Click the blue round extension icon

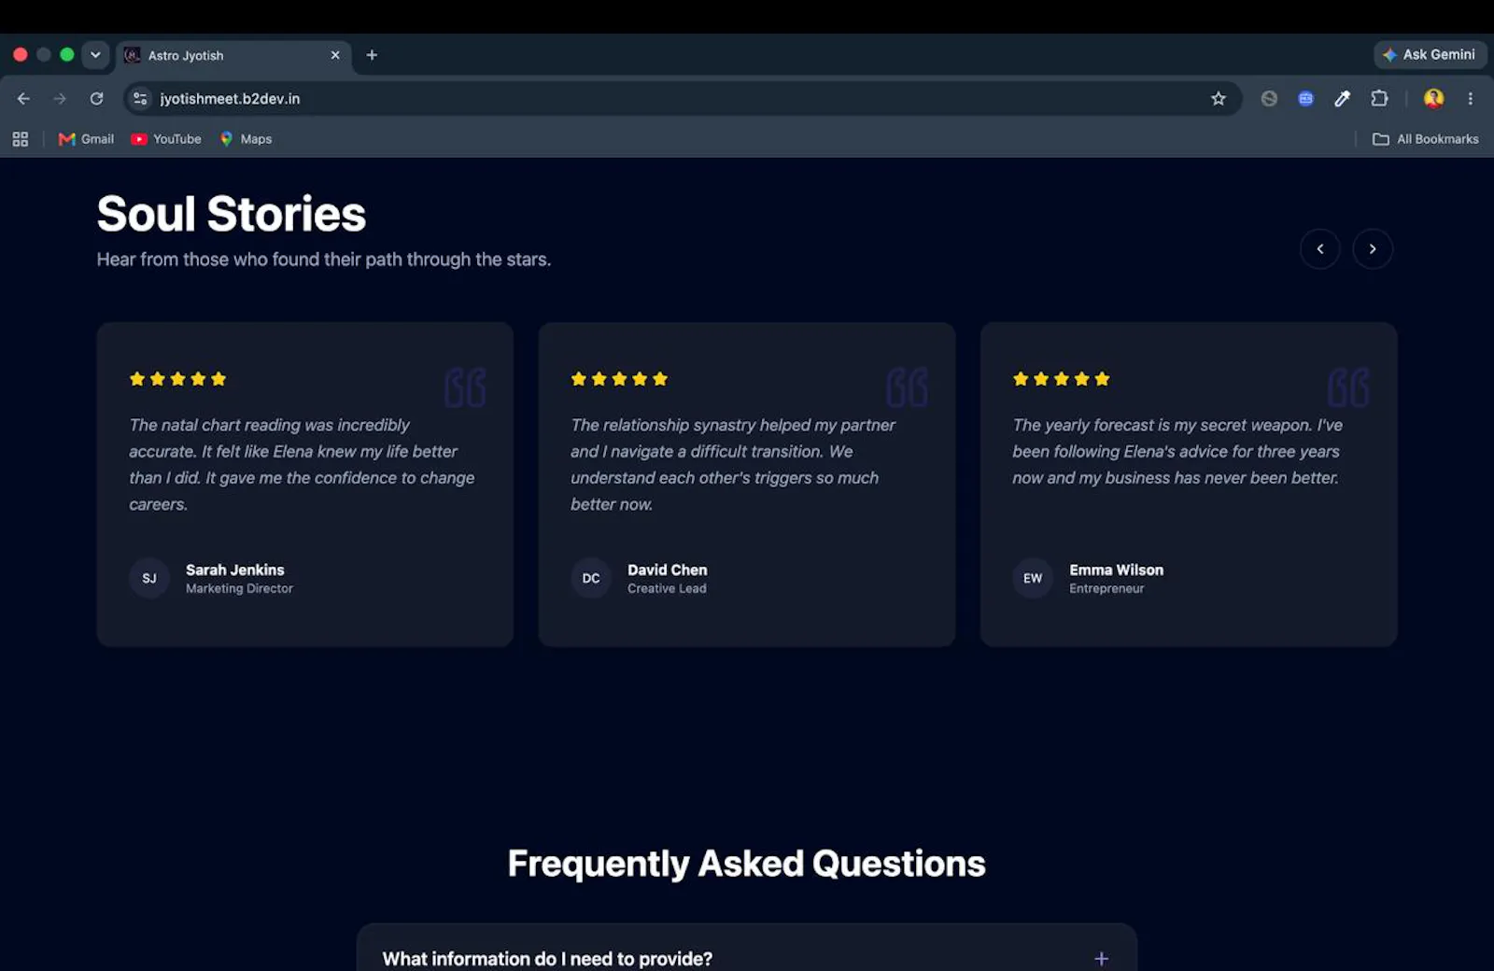[x=1305, y=98]
